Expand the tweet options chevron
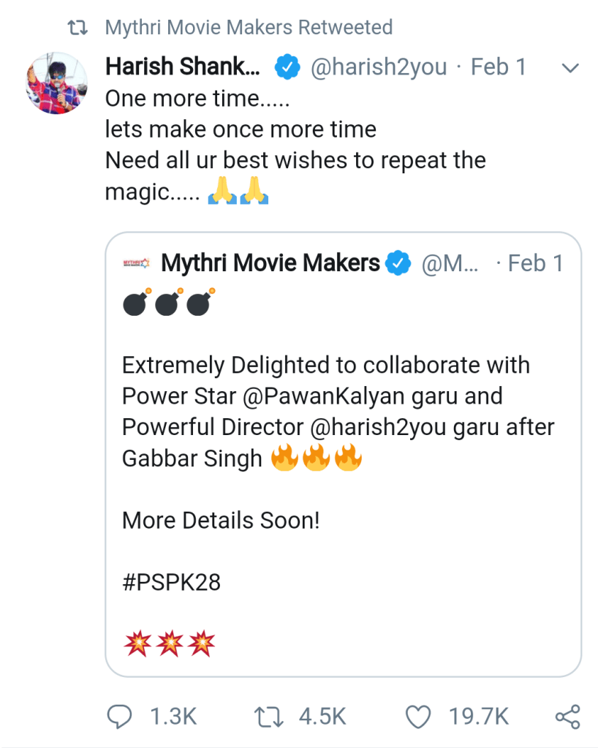This screenshot has width=598, height=748. [x=569, y=68]
